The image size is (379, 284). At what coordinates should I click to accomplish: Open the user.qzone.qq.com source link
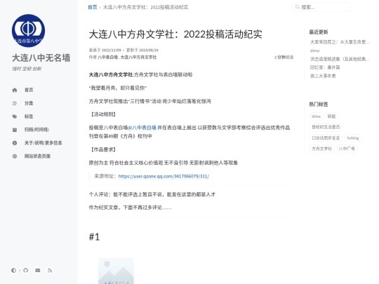tap(164, 176)
